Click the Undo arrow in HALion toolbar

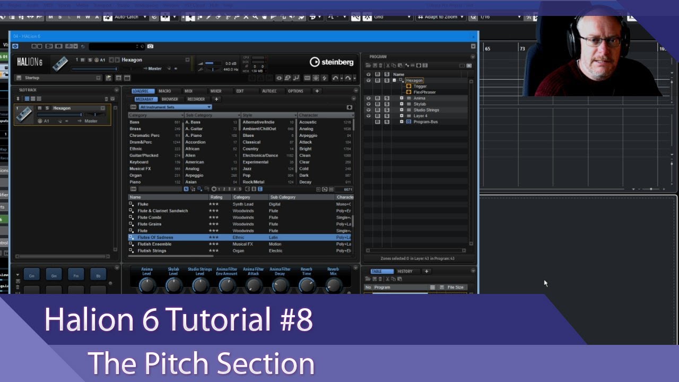[335, 78]
